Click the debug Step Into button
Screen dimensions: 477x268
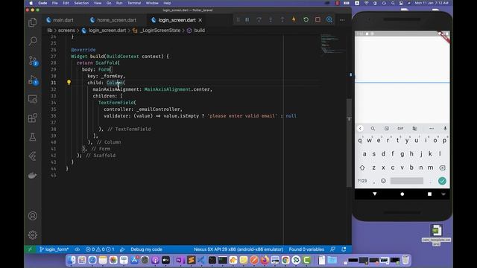271,20
